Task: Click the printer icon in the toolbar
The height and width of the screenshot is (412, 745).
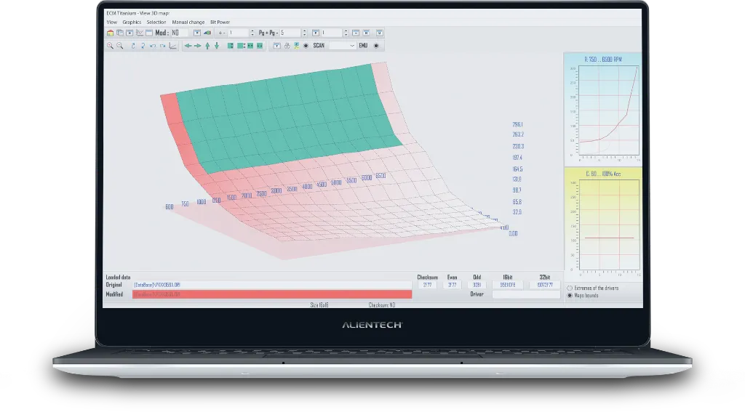Action: pyautogui.click(x=287, y=46)
